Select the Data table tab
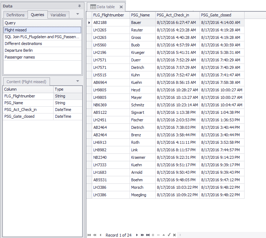Screen dimensions: 266x238 [106, 7]
